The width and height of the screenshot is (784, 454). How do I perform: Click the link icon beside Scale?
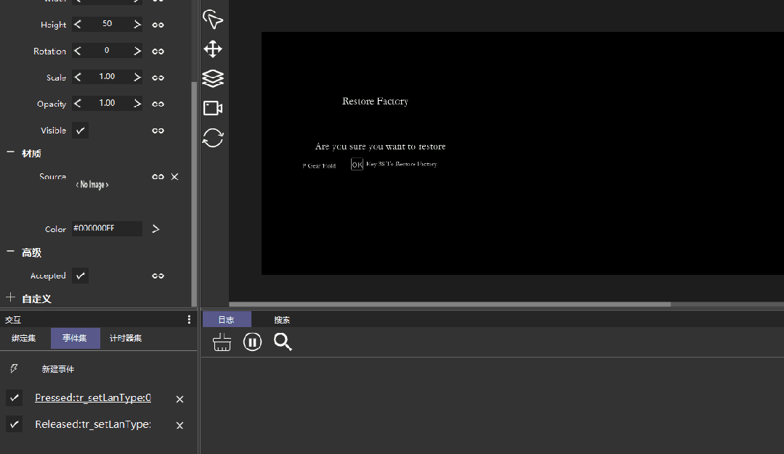158,78
